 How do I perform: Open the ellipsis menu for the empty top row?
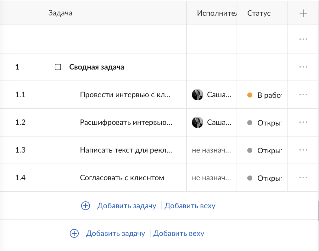pos(303,39)
